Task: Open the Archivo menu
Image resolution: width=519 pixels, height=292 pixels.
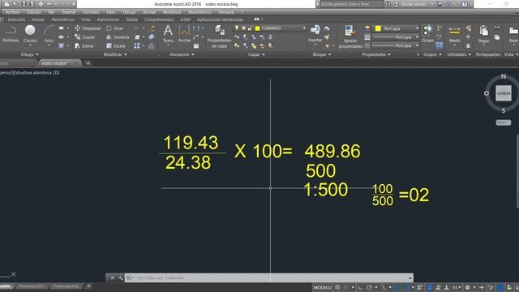Action: [12, 12]
